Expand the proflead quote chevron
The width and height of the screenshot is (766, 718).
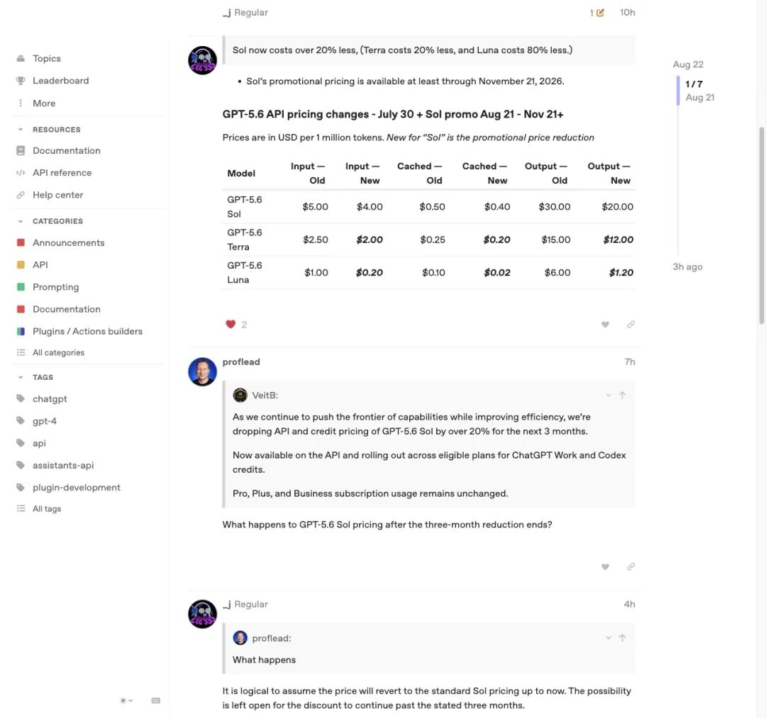point(609,638)
